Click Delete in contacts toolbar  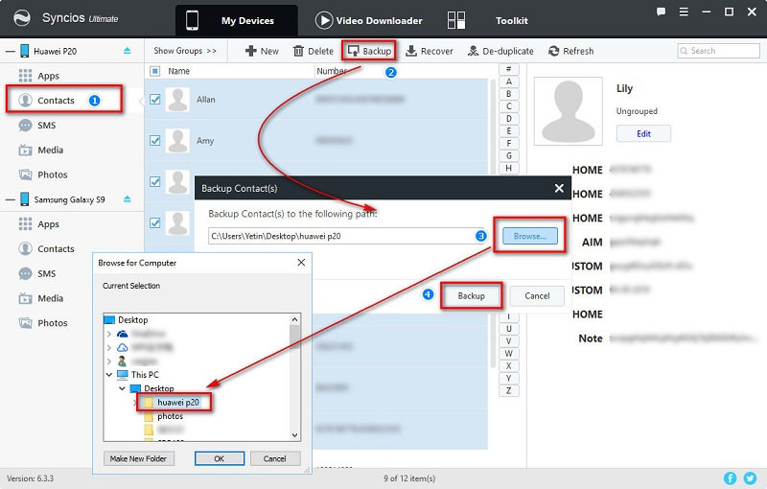[x=314, y=51]
